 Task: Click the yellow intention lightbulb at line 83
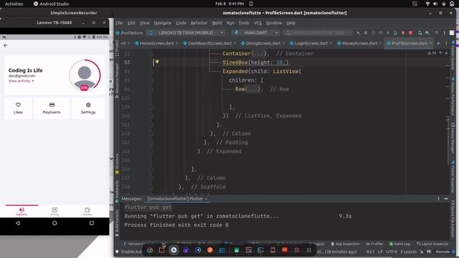pyautogui.click(x=157, y=62)
